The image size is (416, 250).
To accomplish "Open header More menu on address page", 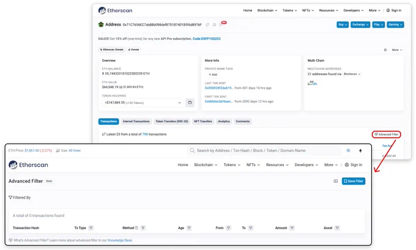I will (374, 10).
